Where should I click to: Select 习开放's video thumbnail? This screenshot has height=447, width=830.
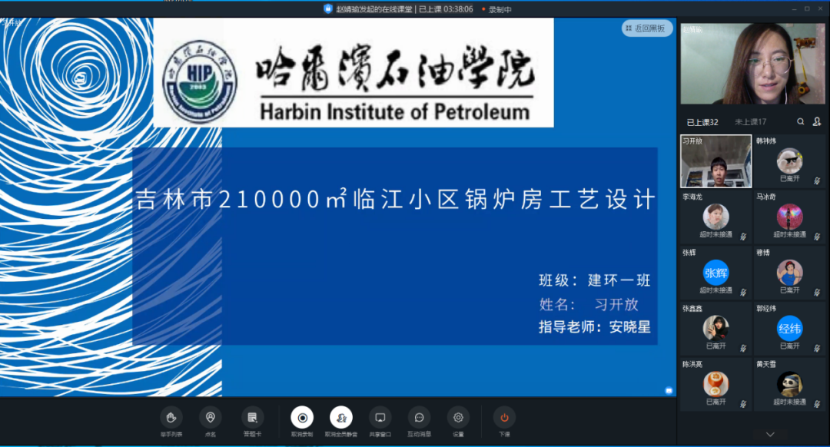point(715,161)
